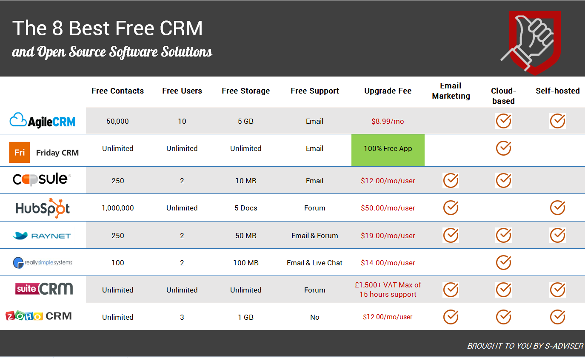
Task: Click the 5 GB storage value
Action: [246, 121]
